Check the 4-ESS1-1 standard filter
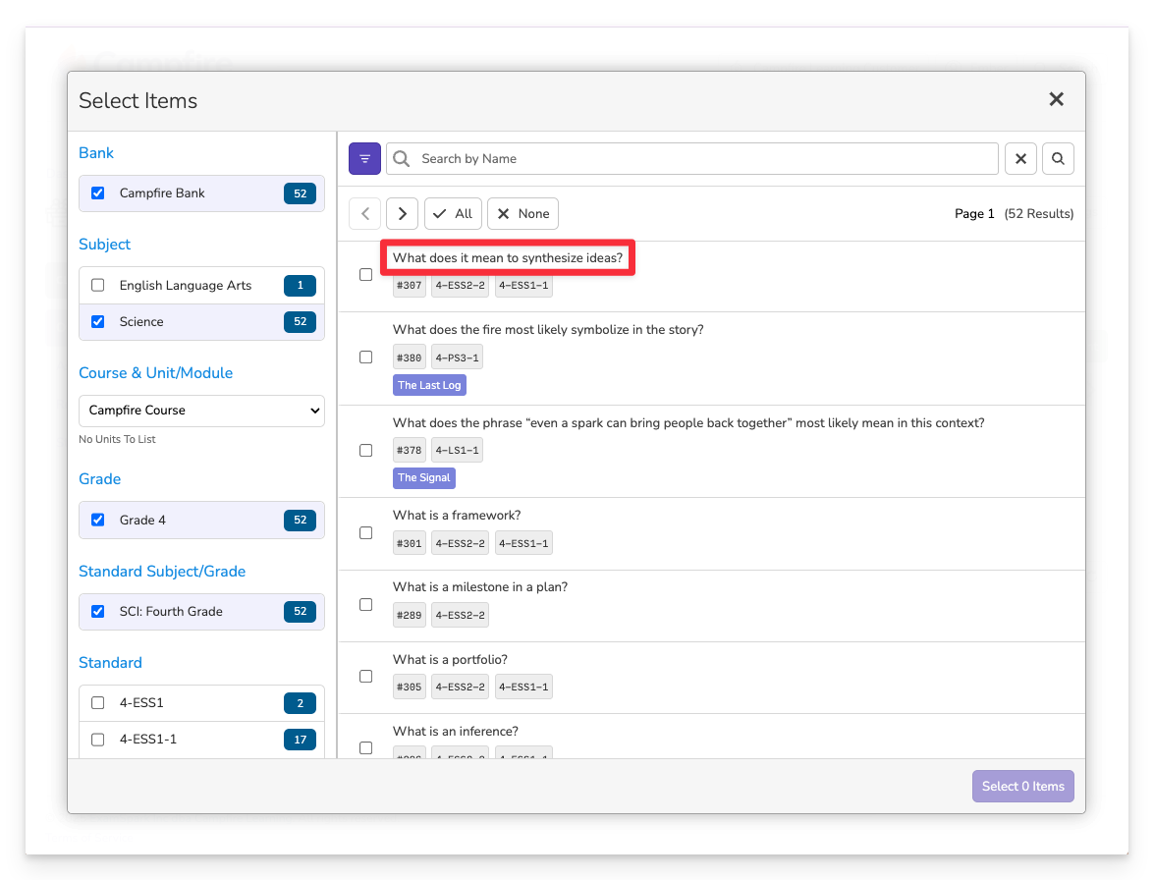Viewport: 1154px width, 880px height. coord(98,740)
